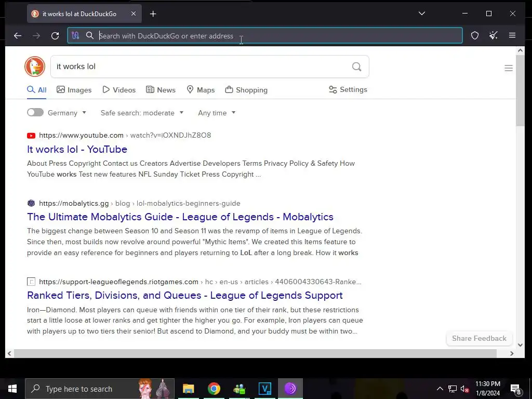This screenshot has width=532, height=399.
Task: Open the Tor circuit display icon
Action: [75, 35]
